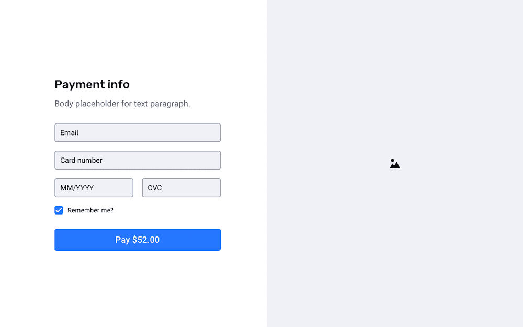Submit payment with Pay $52.00 button
Screen dimensions: 523x327
tap(138, 240)
